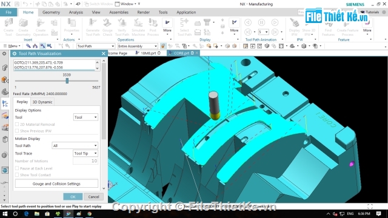Close the Tool Path Visualization dialog
The image size is (388, 218).
(104, 53)
